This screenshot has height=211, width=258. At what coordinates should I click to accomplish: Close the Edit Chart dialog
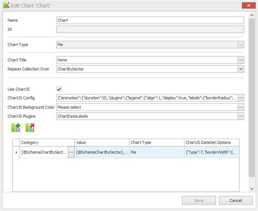click(x=249, y=5)
